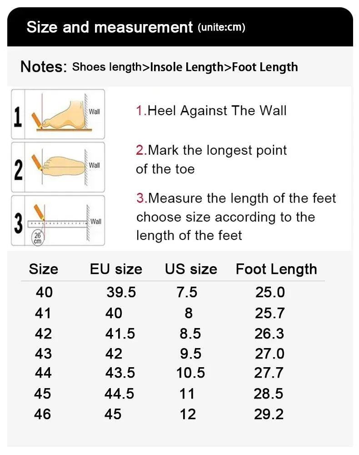Select size 42 in the Size column
Screen dimensions: 359x455
tap(44, 334)
